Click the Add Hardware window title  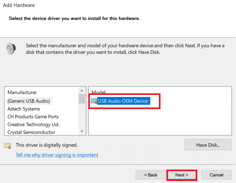pyautogui.click(x=19, y=5)
